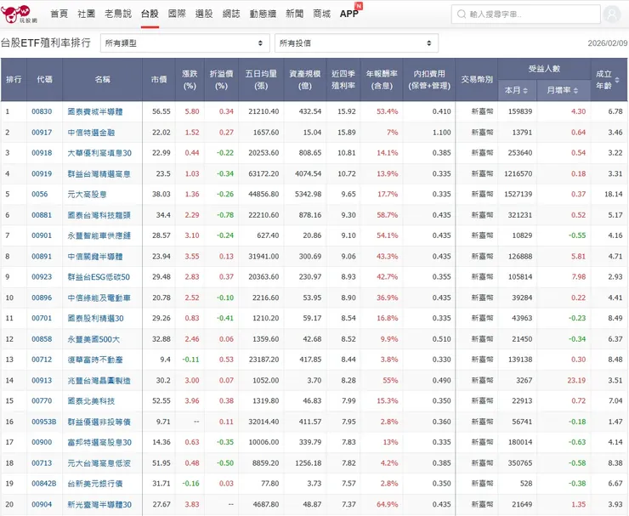Open ETF code 0056 link
Image resolution: width=629 pixels, height=516 pixels.
pyautogui.click(x=40, y=194)
